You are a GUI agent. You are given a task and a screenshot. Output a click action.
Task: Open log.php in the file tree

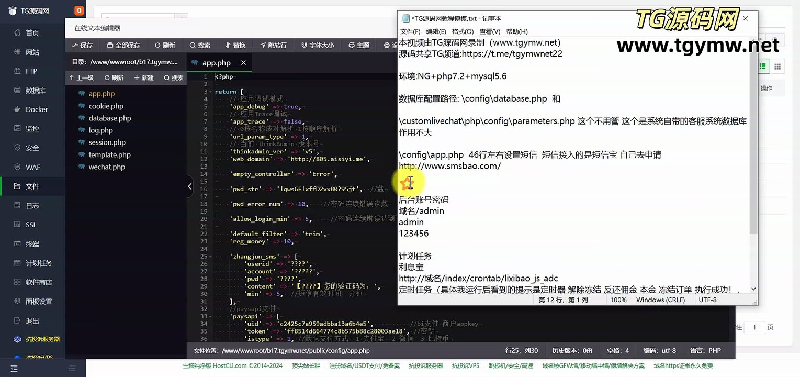tap(100, 130)
